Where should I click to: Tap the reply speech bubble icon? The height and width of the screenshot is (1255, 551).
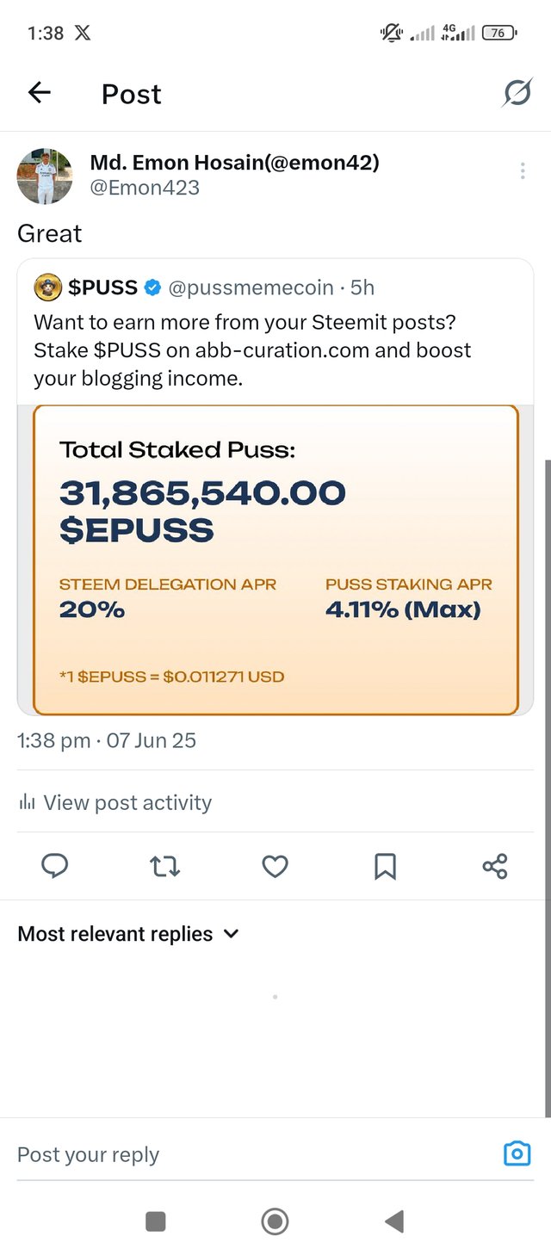click(55, 866)
